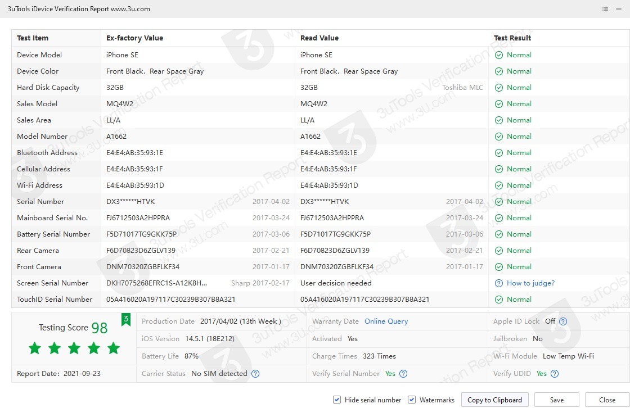Click the Normal check icon for Hard Disk Capacity
The width and height of the screenshot is (630, 408).
coord(498,88)
